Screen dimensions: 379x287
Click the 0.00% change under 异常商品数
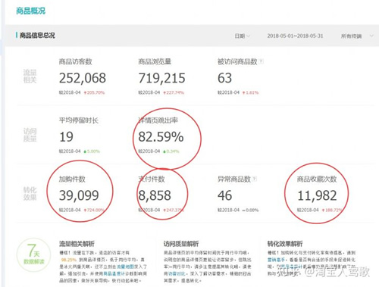tap(250, 210)
